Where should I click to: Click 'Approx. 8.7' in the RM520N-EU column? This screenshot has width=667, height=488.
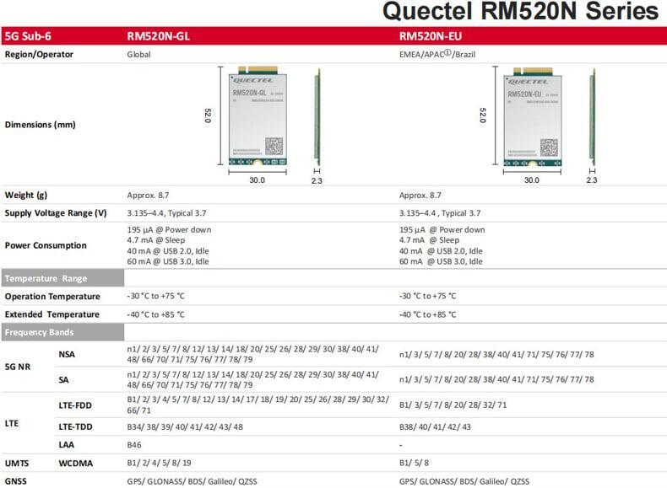click(x=420, y=196)
